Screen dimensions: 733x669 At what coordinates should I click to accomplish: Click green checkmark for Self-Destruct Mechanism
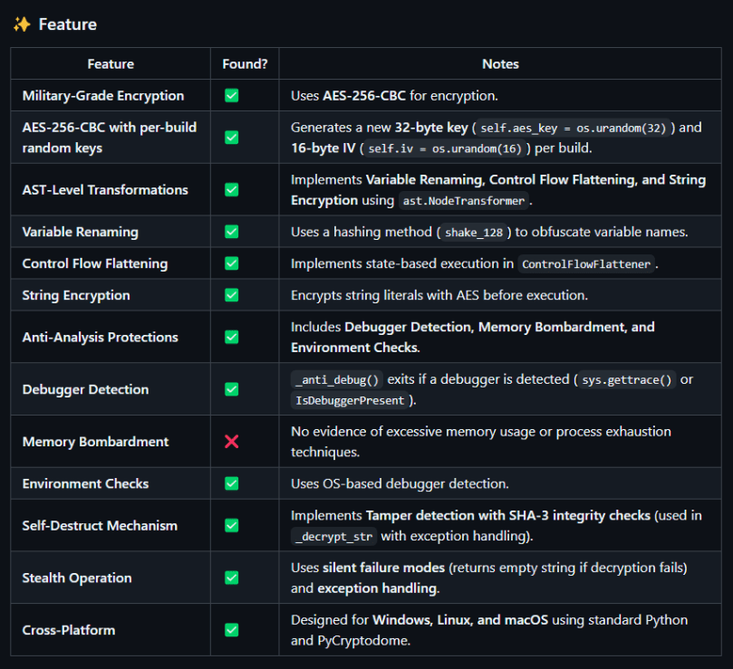pos(232,525)
